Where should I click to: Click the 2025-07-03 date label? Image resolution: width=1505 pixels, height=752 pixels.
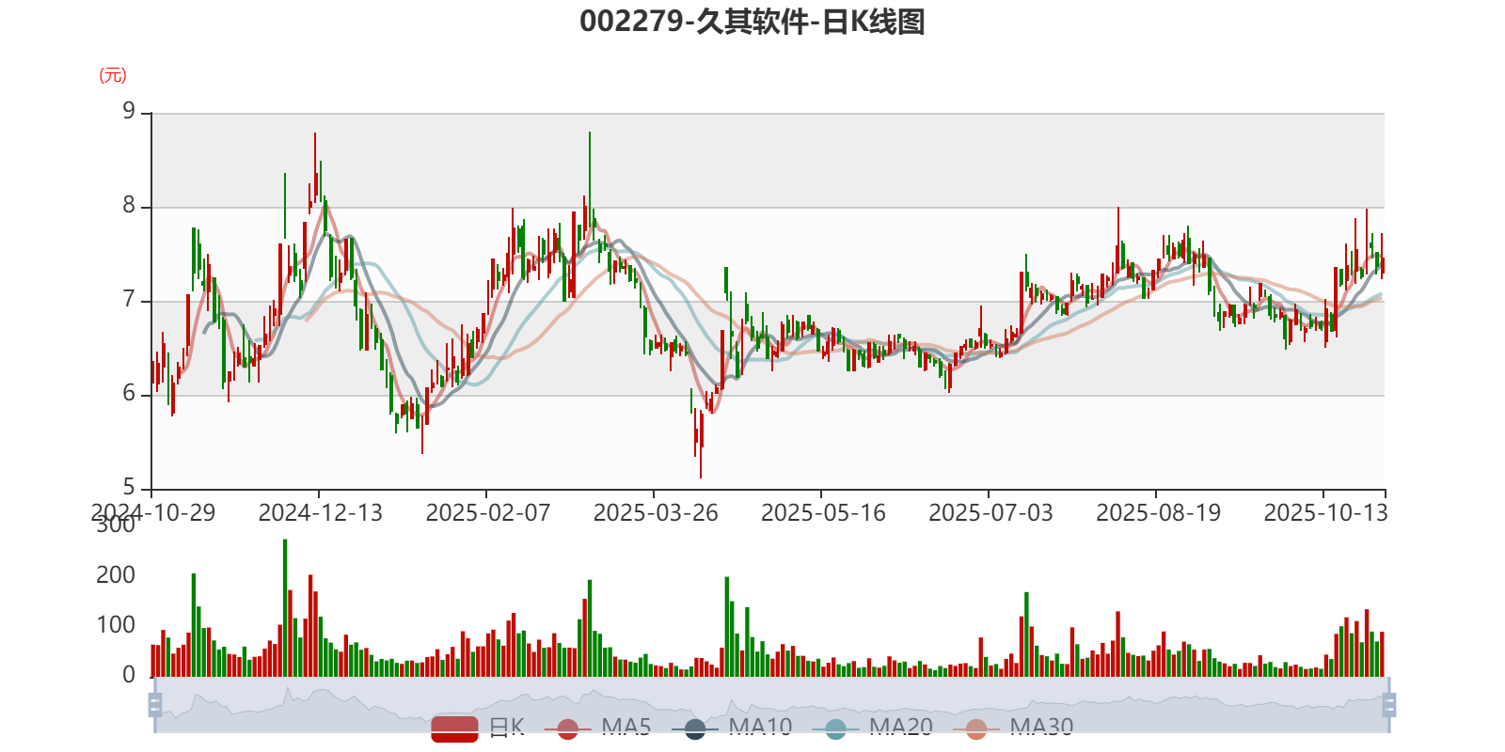(990, 512)
